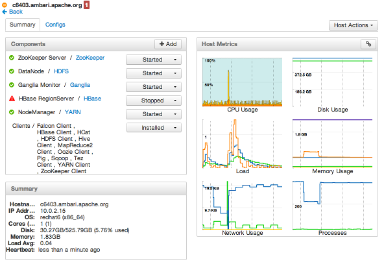Open the Host Actions dropdown menu
Image resolution: width=384 pixels, height=264 pixels.
pyautogui.click(x=353, y=25)
